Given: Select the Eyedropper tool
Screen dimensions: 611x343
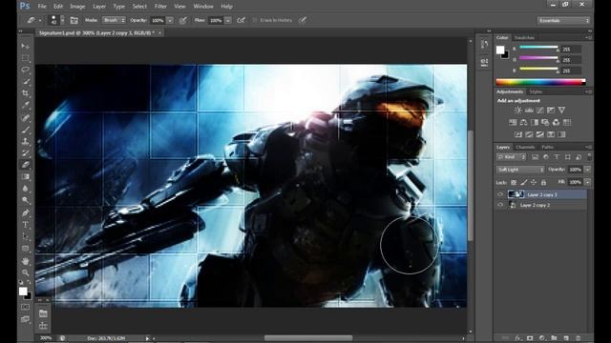Looking at the screenshot, I should coord(26,106).
